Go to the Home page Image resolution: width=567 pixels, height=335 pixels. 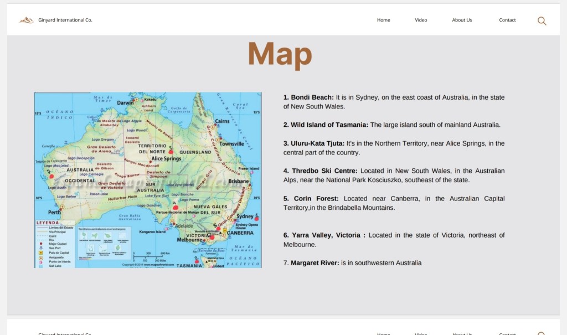tap(383, 20)
